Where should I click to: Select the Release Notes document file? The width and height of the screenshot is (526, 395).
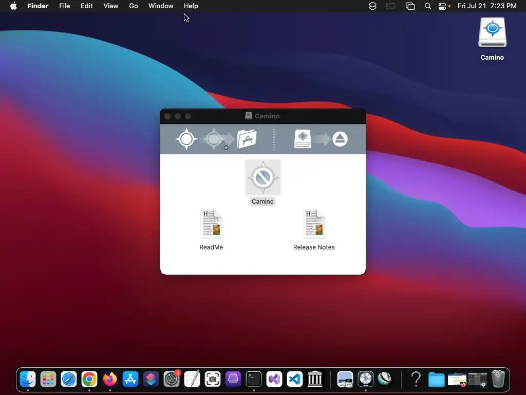[314, 224]
